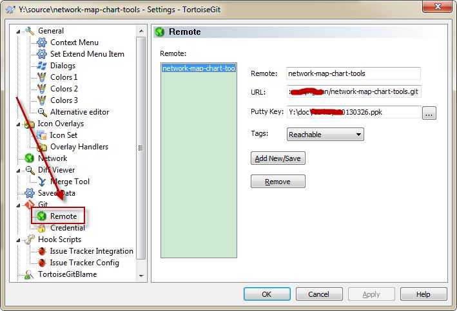Image resolution: width=457 pixels, height=311 pixels.
Task: Click the Colors 1 icon
Action: coord(42,77)
